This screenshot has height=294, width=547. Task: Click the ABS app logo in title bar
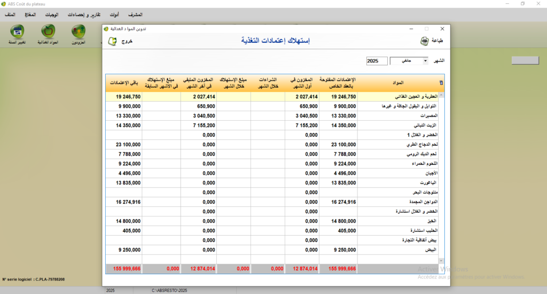4,4
